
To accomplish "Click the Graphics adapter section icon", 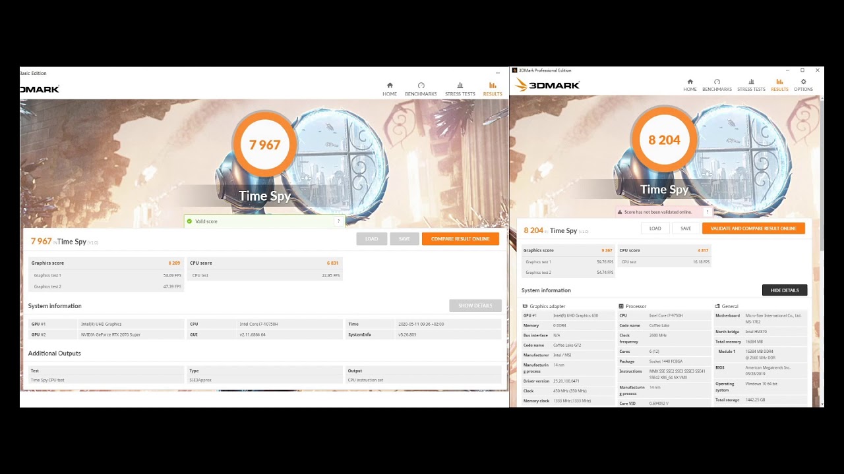I will click(x=526, y=306).
